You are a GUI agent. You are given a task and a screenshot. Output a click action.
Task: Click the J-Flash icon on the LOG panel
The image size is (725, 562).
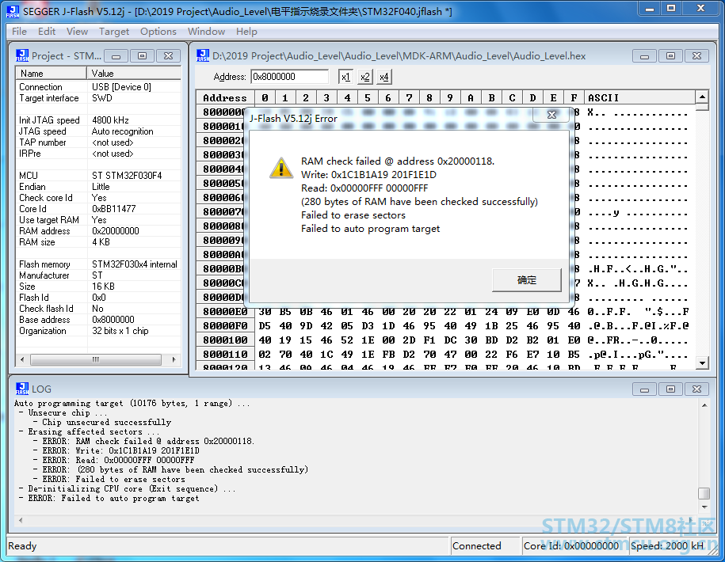(22, 389)
